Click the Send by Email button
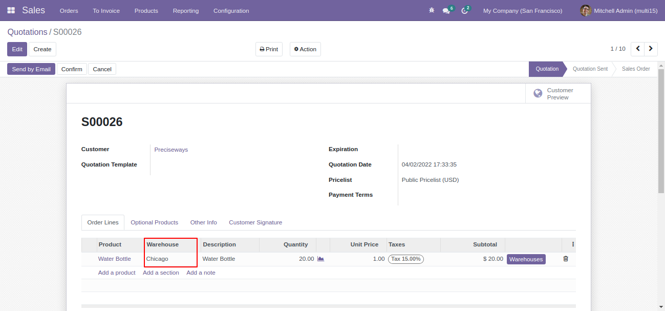 (31, 69)
